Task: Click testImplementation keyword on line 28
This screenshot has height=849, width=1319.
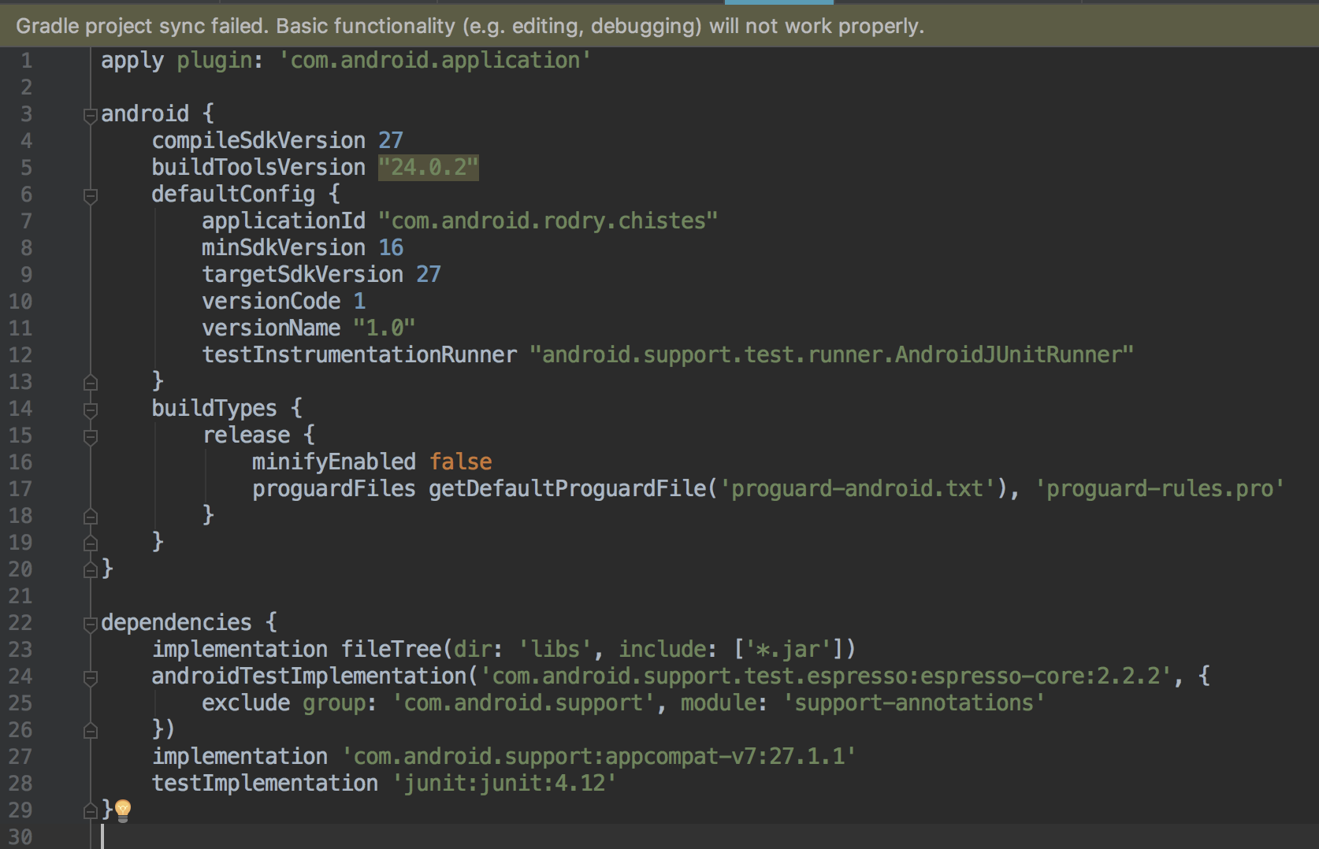Action: pyautogui.click(x=265, y=783)
